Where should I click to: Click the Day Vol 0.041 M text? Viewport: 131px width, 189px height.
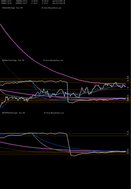59,3
